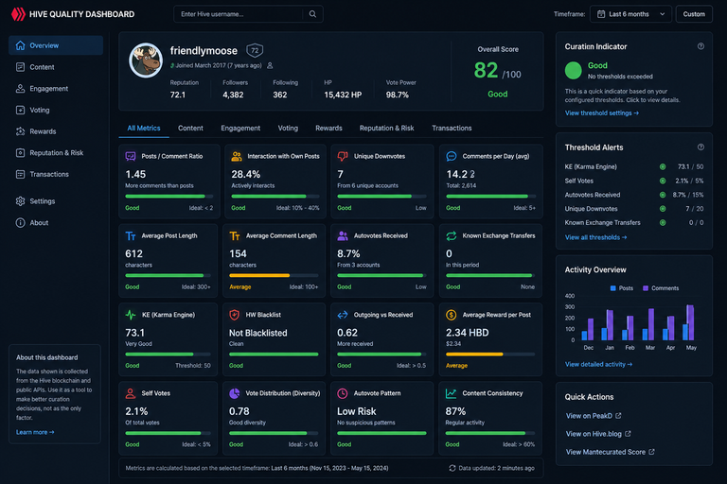This screenshot has width=727, height=484.
Task: Click the Average Comment Length text icon
Action: point(235,236)
